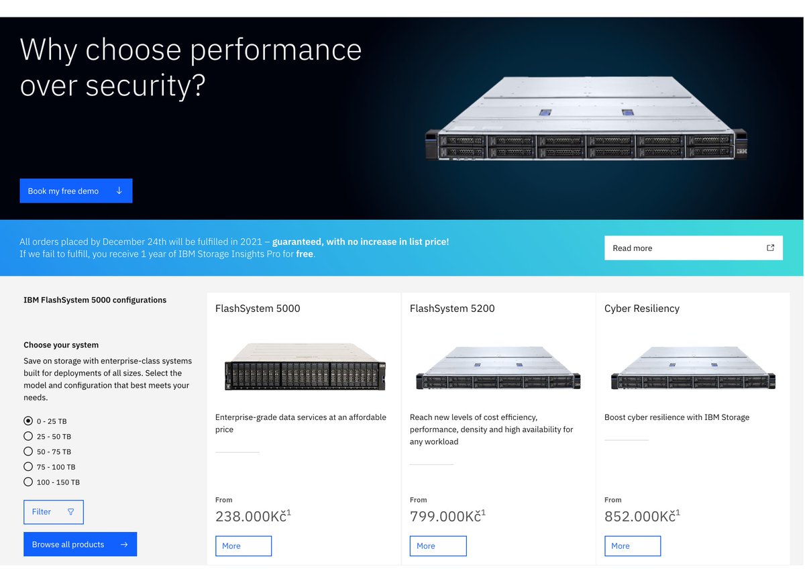Click the FlashSystem 5200 product image

(498, 368)
